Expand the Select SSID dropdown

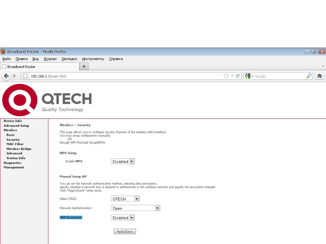(125, 199)
